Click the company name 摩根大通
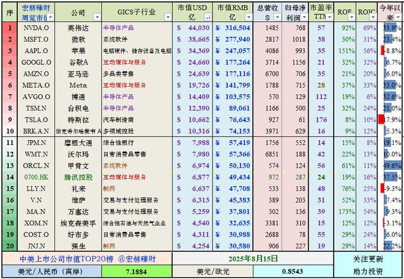Viewport: 404px width, 279px height. (x=78, y=143)
